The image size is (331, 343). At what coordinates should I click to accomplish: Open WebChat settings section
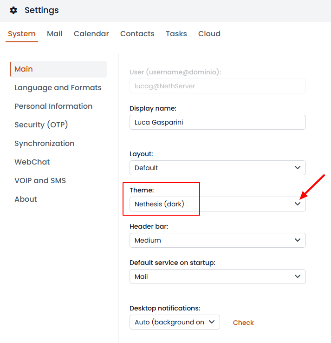click(x=32, y=162)
